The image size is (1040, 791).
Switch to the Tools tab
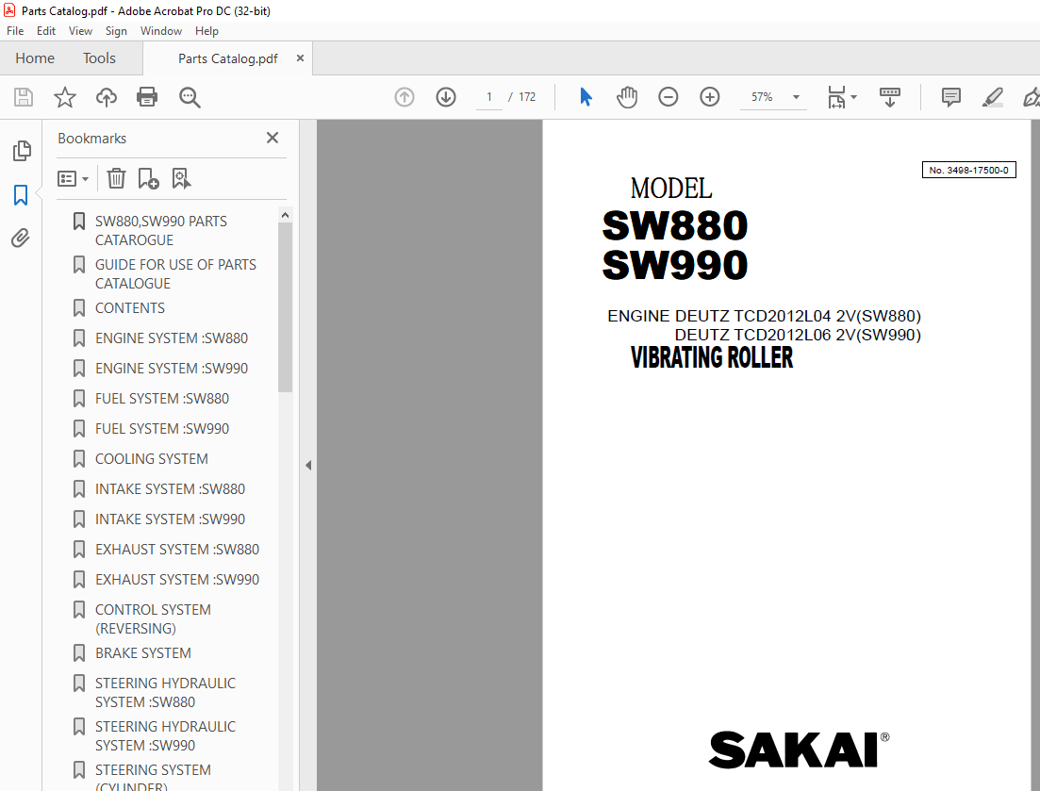[x=100, y=58]
